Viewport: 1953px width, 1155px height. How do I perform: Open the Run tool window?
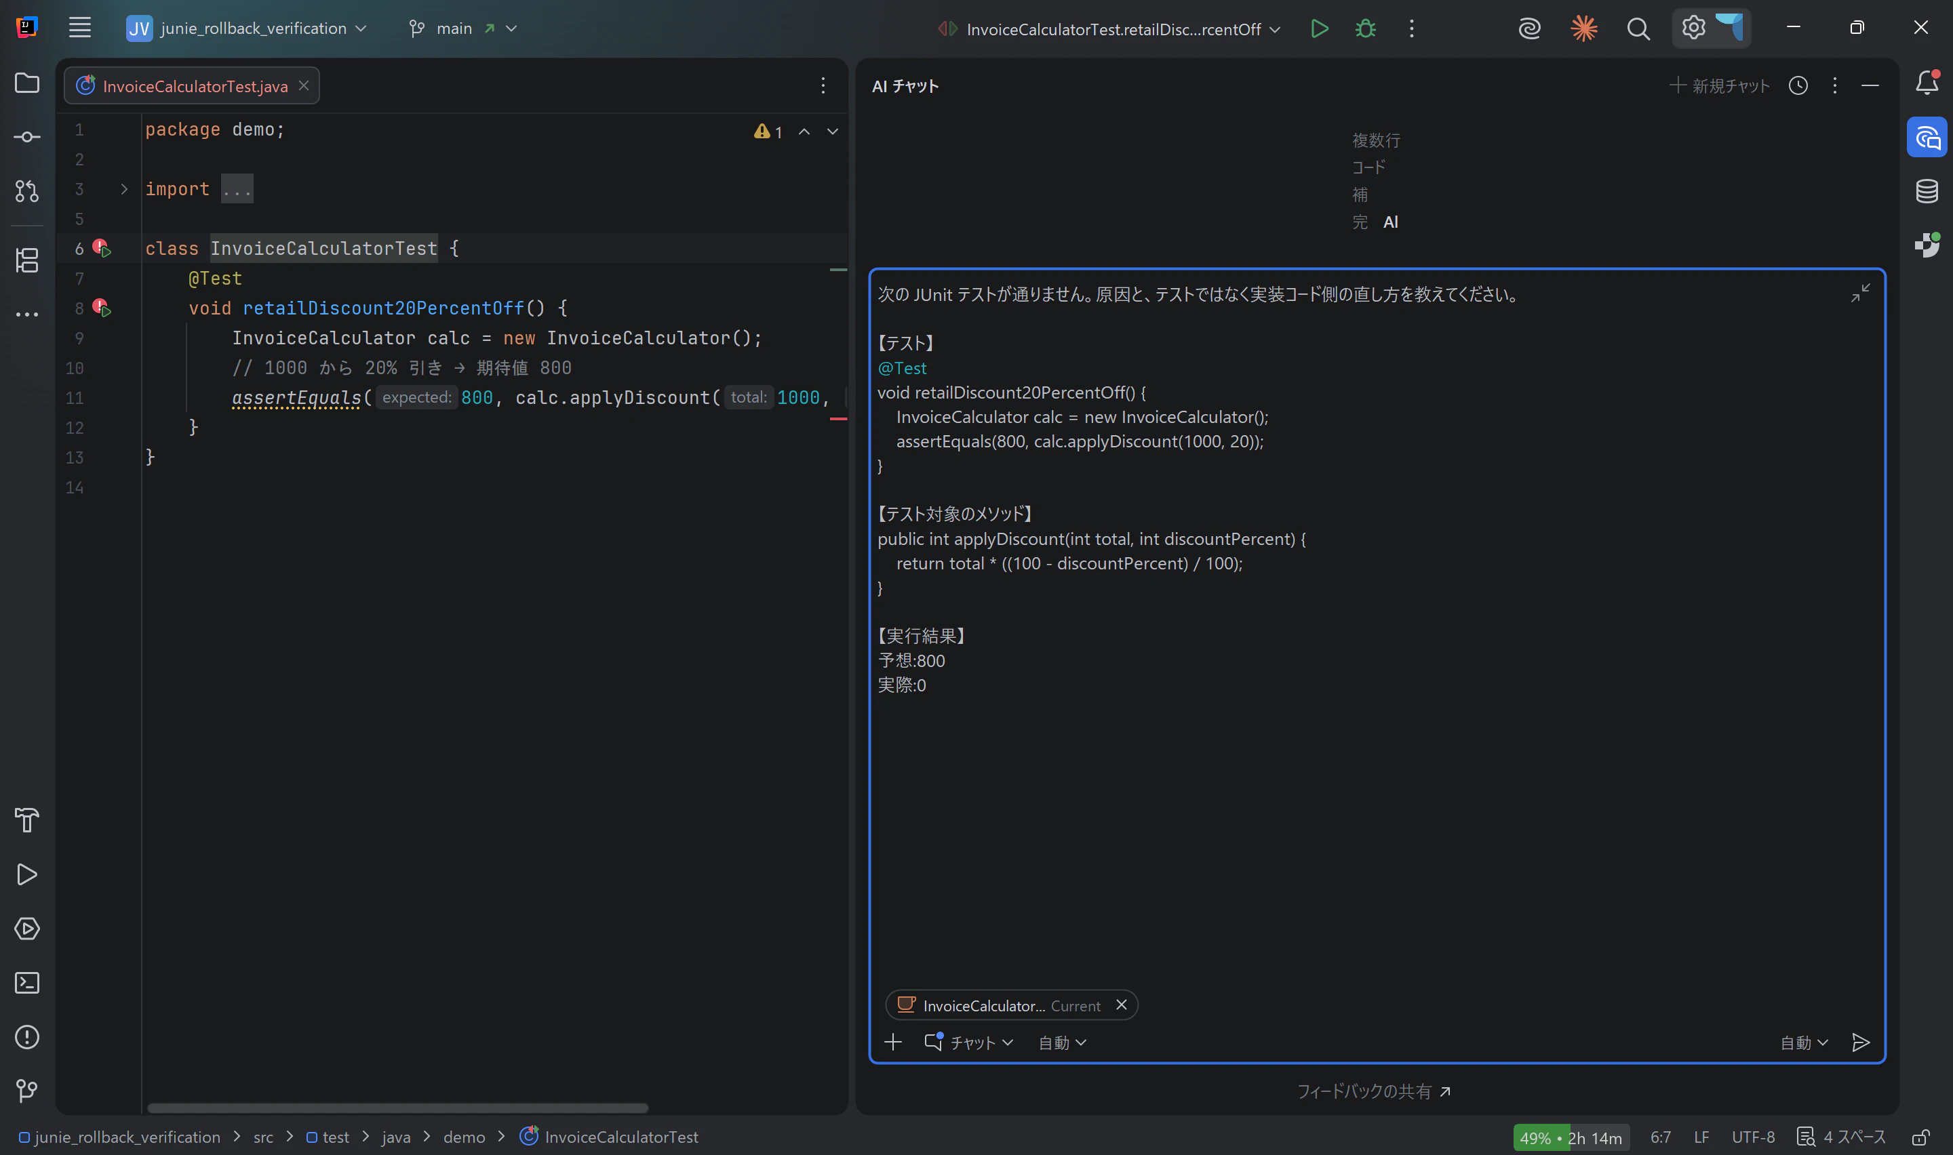(x=27, y=874)
